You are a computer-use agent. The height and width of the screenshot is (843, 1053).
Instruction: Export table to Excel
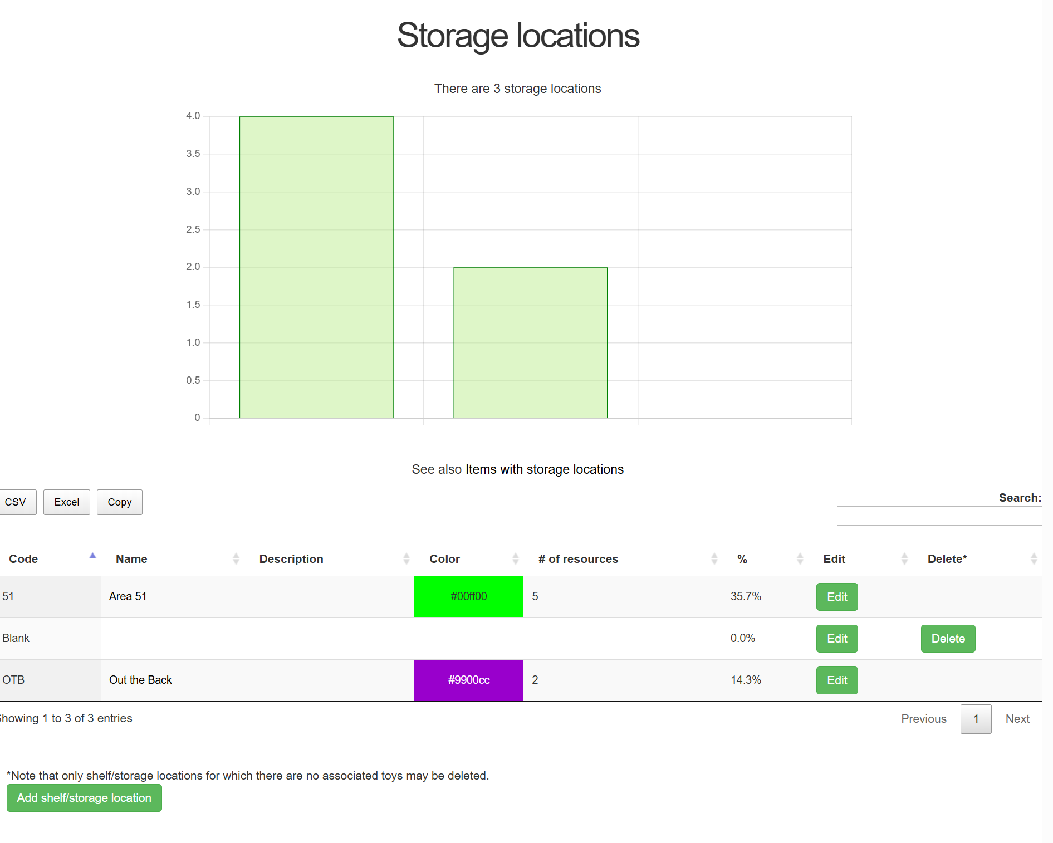click(x=67, y=502)
